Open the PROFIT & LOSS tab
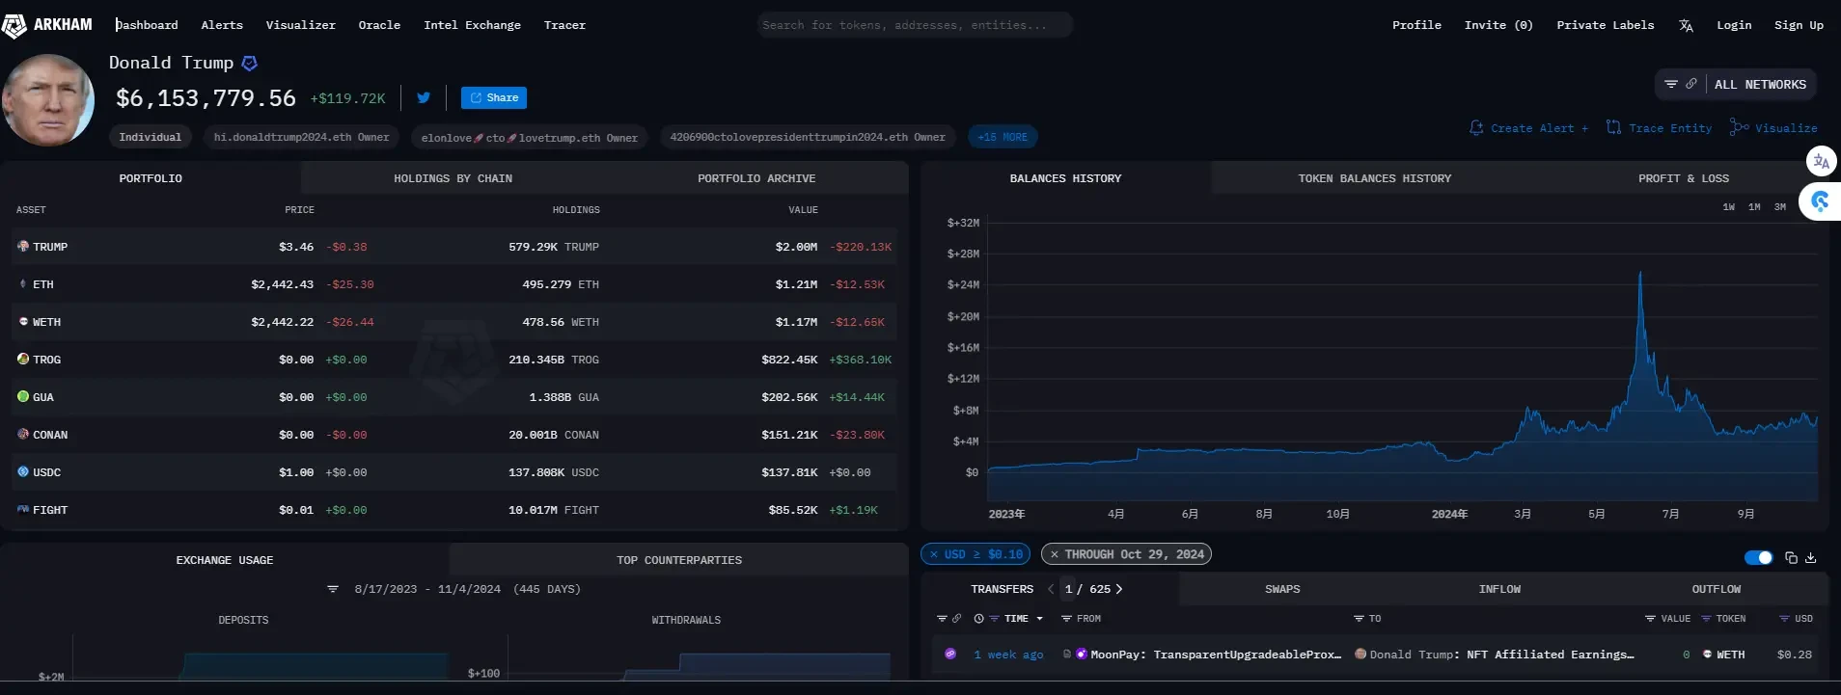Image resolution: width=1841 pixels, height=695 pixels. click(1683, 178)
